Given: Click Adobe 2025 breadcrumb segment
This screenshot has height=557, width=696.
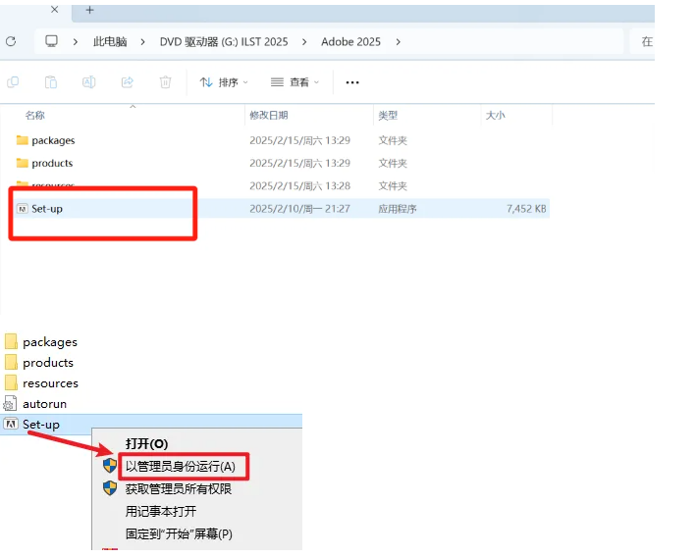Looking at the screenshot, I should click(x=350, y=42).
